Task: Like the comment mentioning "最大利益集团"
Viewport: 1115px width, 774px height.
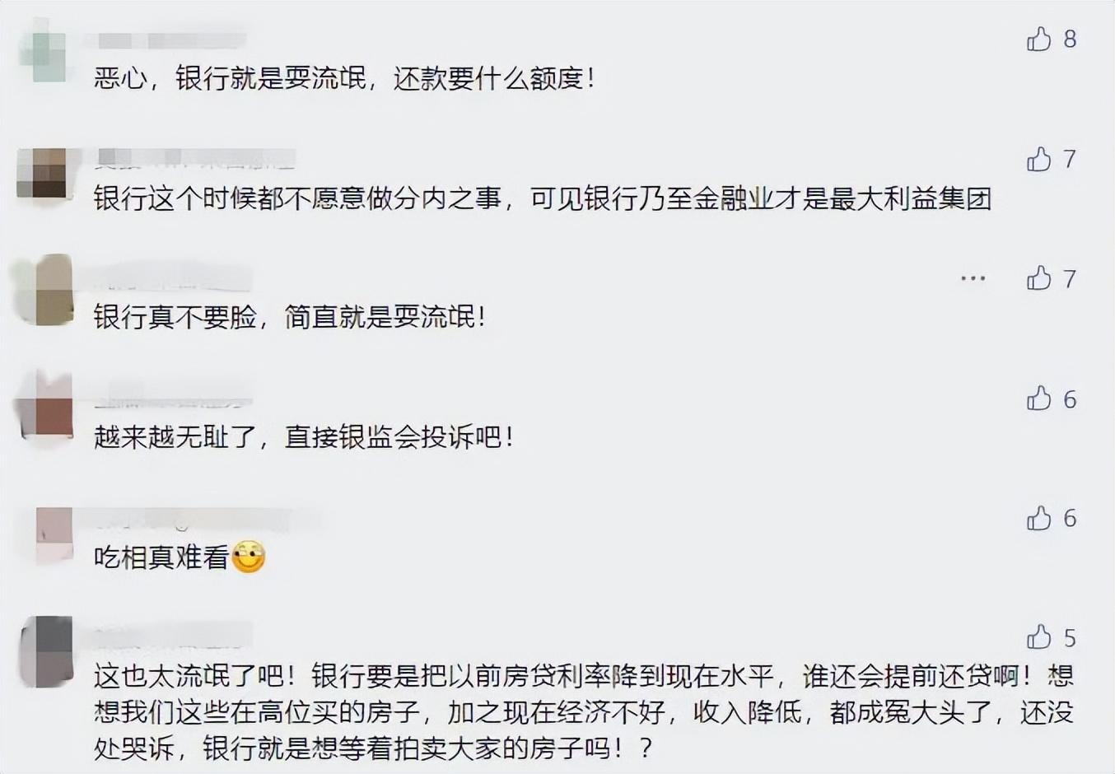Action: [x=1040, y=159]
